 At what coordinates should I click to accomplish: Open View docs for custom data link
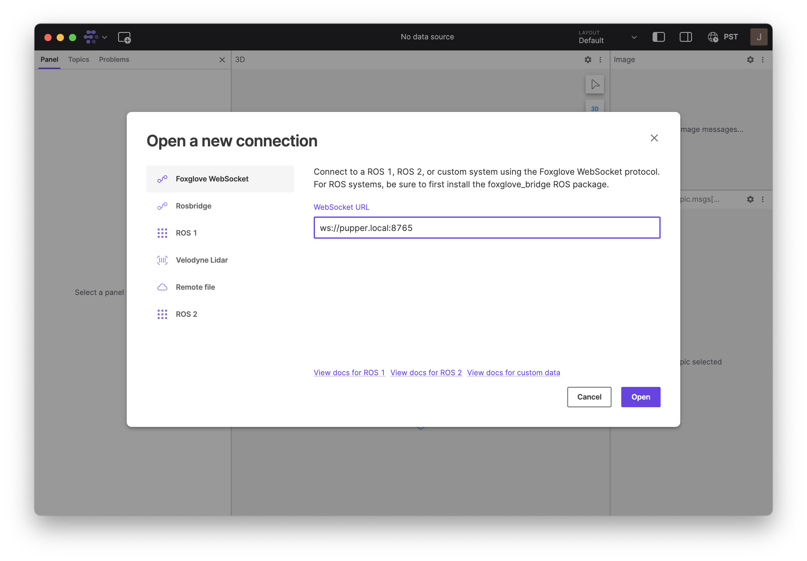[513, 372]
